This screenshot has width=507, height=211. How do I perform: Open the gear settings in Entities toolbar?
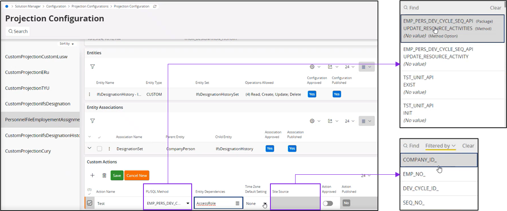point(312,66)
